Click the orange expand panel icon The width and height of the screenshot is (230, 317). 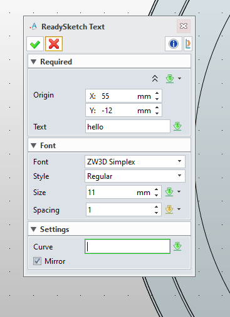(188, 44)
